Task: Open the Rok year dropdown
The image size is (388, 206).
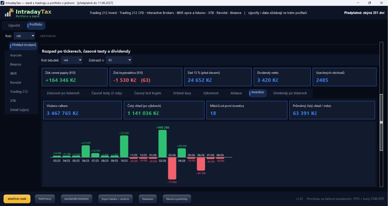Action: (x=24, y=36)
